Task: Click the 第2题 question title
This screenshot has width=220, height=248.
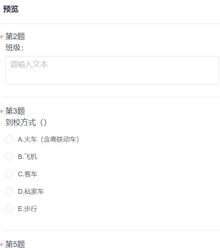Action: tap(15, 37)
